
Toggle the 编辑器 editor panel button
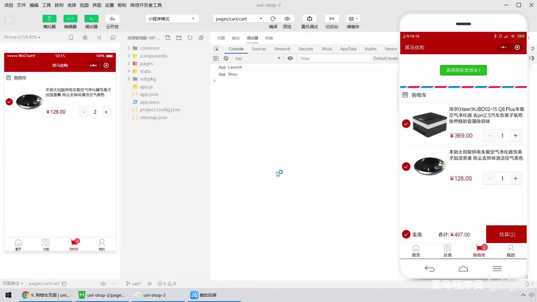tap(70, 19)
